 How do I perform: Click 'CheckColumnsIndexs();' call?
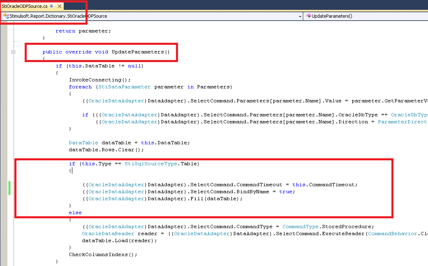(x=103, y=254)
